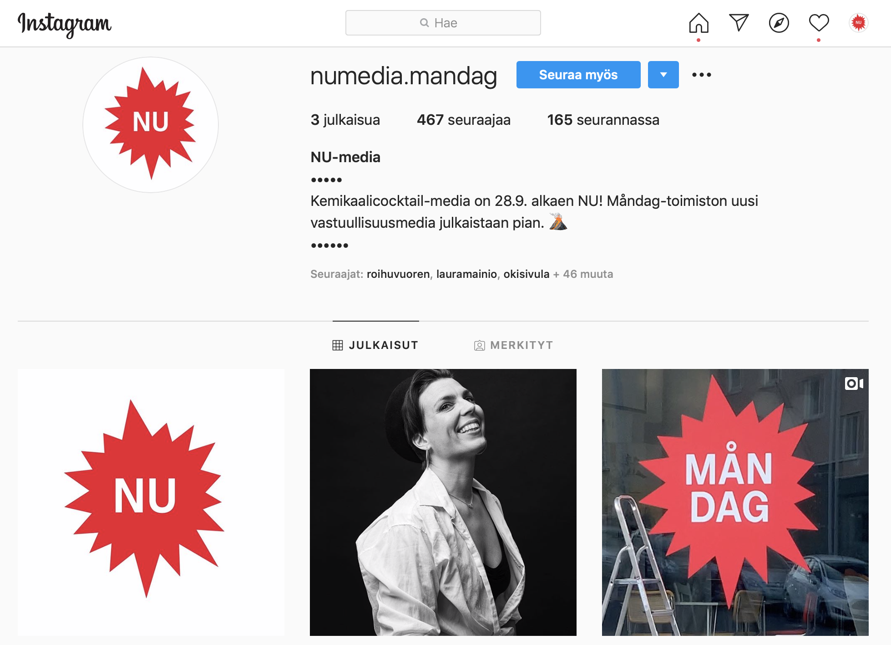This screenshot has width=891, height=645.
Task: Open activity heart icon
Action: click(x=819, y=23)
